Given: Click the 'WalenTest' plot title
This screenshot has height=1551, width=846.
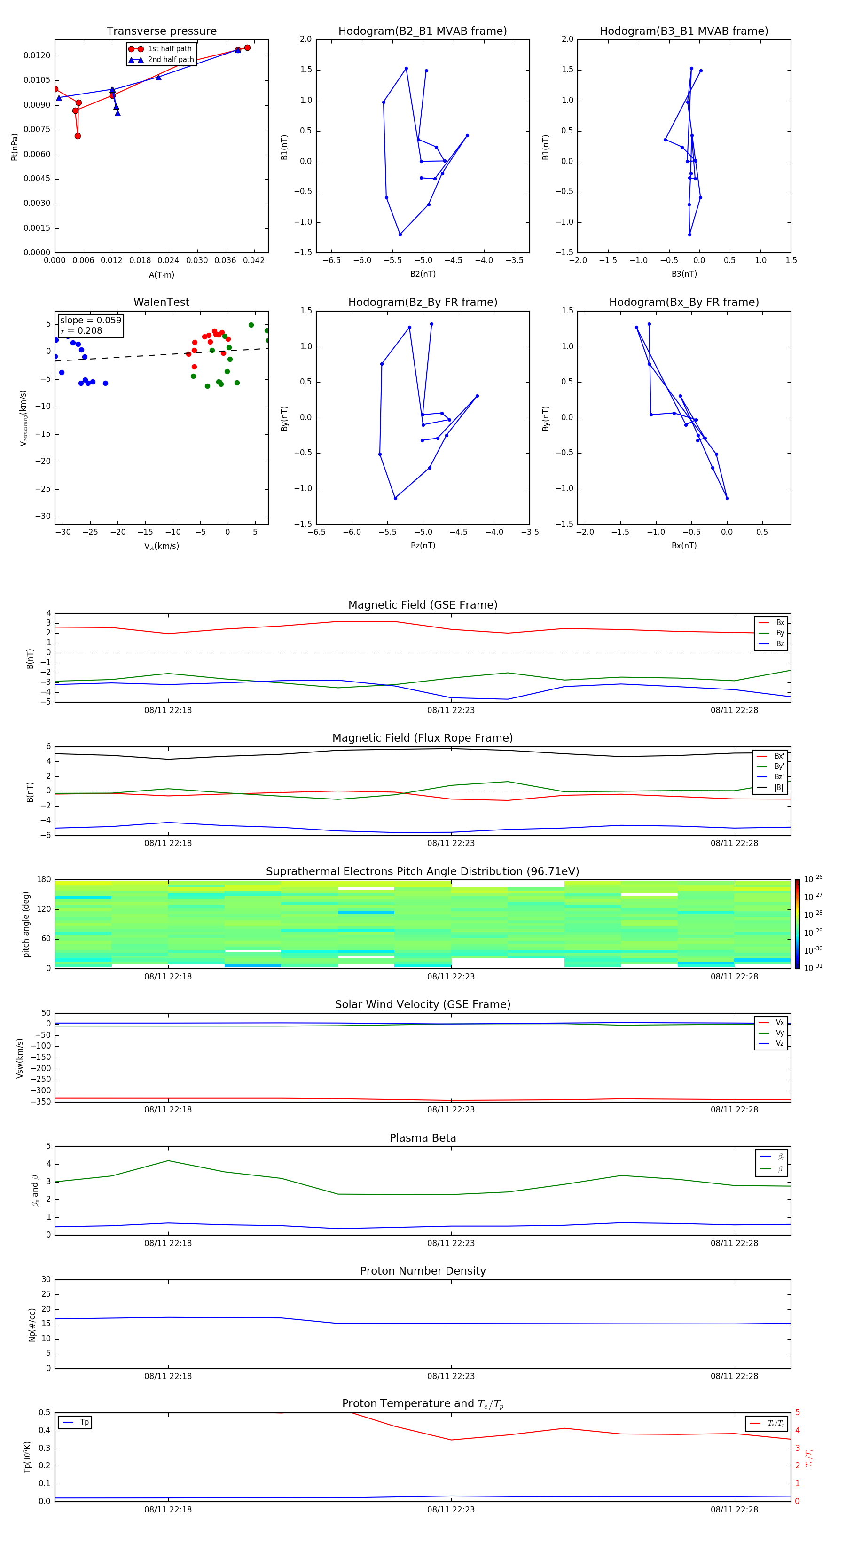Looking at the screenshot, I should (161, 302).
